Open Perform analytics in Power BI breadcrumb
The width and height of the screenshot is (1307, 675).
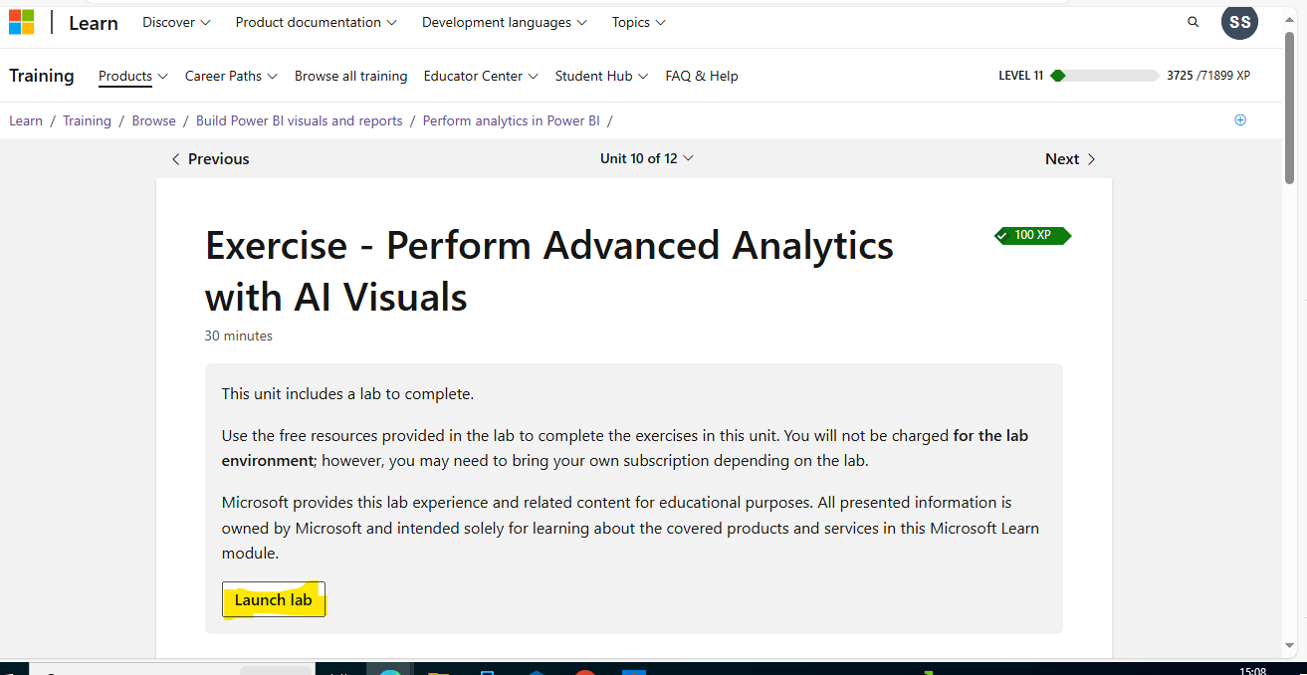tap(511, 120)
